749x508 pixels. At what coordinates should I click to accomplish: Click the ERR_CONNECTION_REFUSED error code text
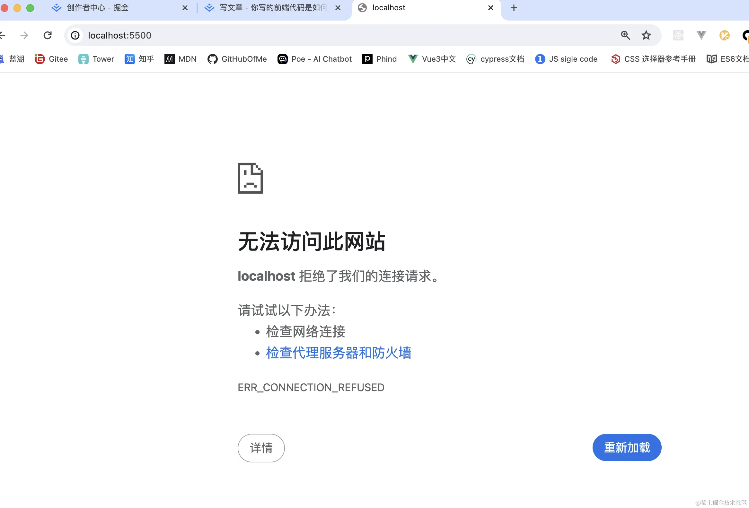click(x=311, y=388)
